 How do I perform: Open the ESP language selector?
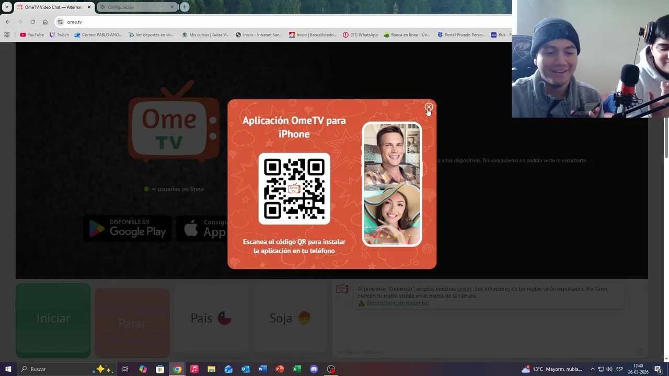click(619, 369)
